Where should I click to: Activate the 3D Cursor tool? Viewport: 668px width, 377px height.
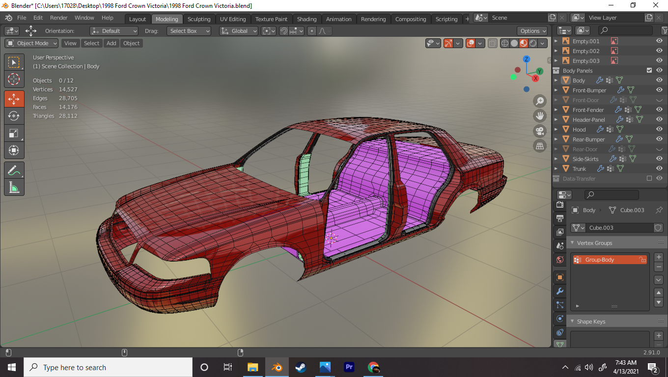14,79
